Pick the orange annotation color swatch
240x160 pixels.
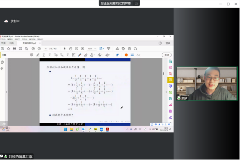(126, 55)
